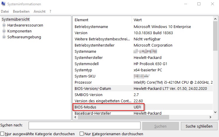Maximize the Systeminformationen window
Screen dimensions: 219x137
[199, 4]
